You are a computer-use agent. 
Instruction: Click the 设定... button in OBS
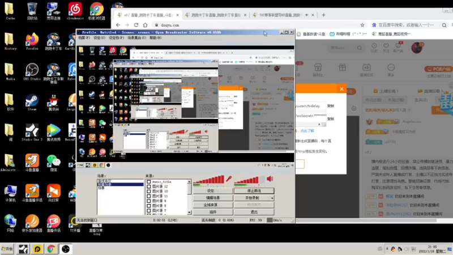pyautogui.click(x=213, y=191)
